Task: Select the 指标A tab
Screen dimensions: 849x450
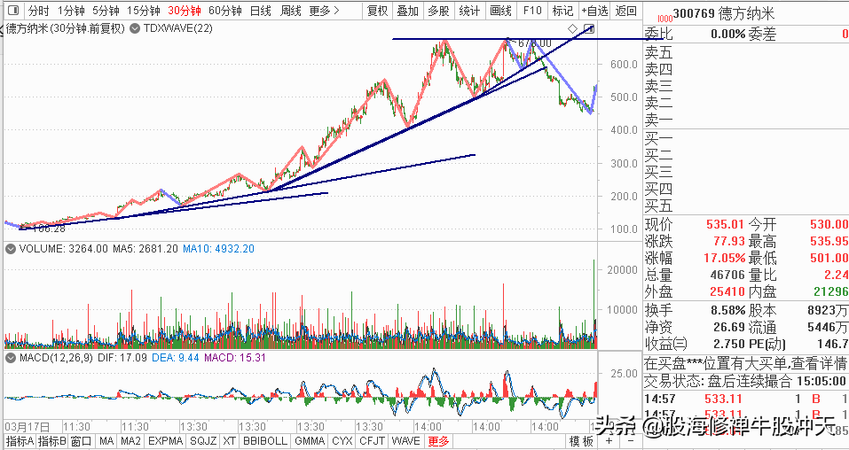Action: tap(20, 441)
